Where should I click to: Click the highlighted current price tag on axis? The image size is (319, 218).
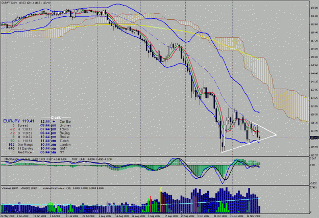pos(314,138)
